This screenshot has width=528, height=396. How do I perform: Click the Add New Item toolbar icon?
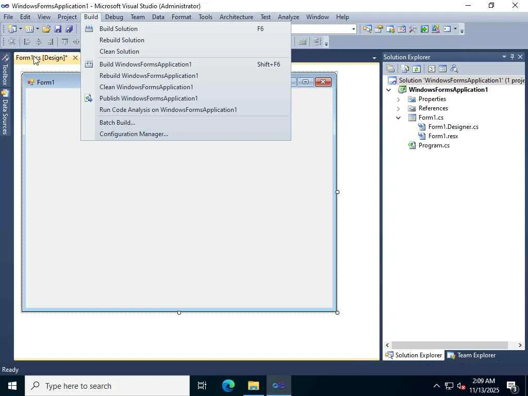point(29,29)
